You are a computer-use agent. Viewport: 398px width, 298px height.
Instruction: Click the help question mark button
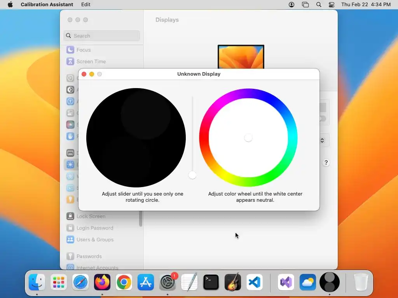pos(326,163)
